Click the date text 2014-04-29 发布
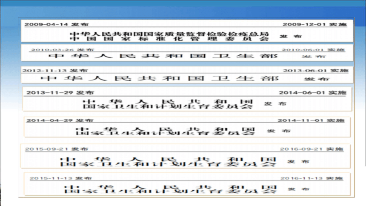Image resolution: width=366 pixels, height=206 pixels. (x=60, y=120)
